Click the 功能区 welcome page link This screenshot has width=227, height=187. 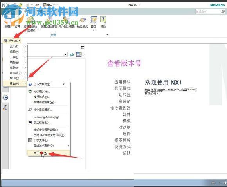[124, 95]
